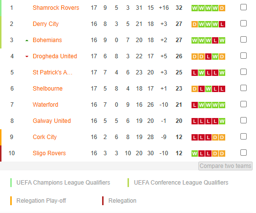
Task: Tick the Sligo Rovers compare checkbox
Action: point(243,153)
